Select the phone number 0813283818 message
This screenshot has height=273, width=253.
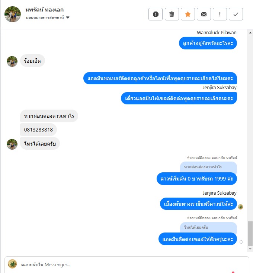(38, 130)
